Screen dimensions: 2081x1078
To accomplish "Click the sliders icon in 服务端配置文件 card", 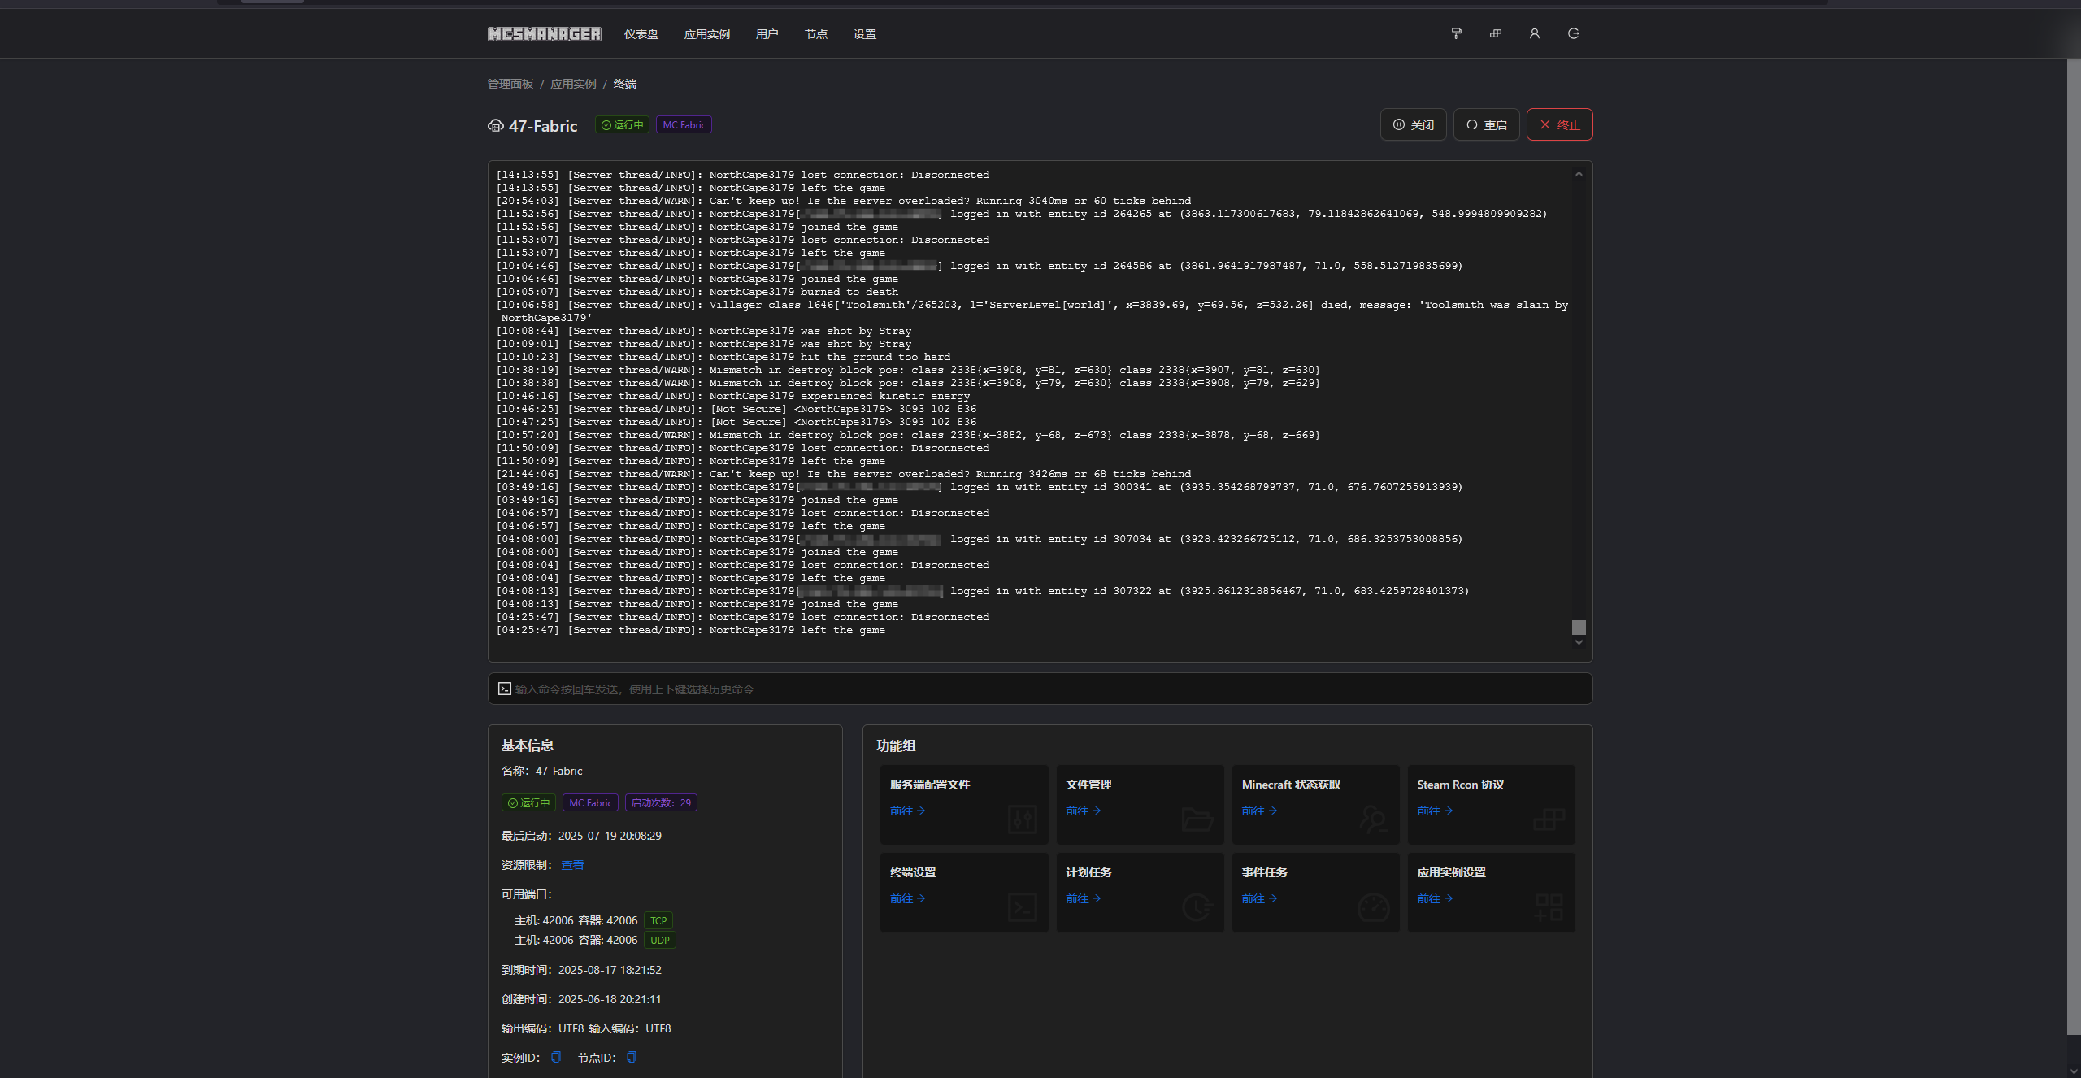I will (1022, 819).
